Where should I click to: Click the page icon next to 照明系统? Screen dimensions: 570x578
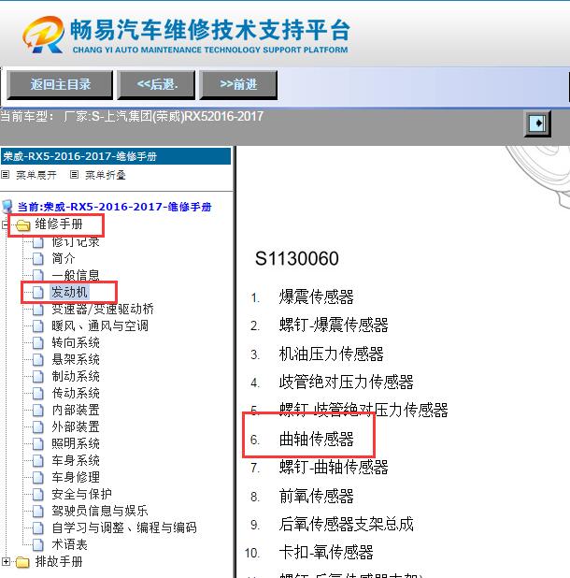pyautogui.click(x=37, y=444)
